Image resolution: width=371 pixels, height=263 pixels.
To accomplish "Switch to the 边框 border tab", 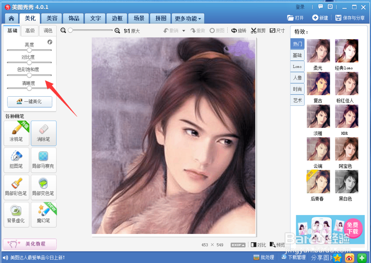I will [117, 18].
